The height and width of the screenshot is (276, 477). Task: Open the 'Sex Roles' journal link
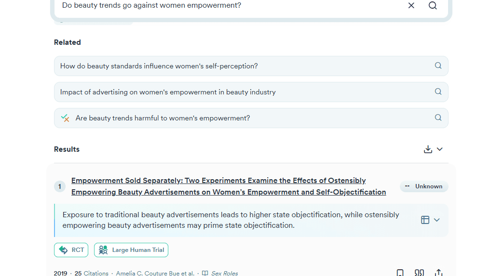point(224,273)
